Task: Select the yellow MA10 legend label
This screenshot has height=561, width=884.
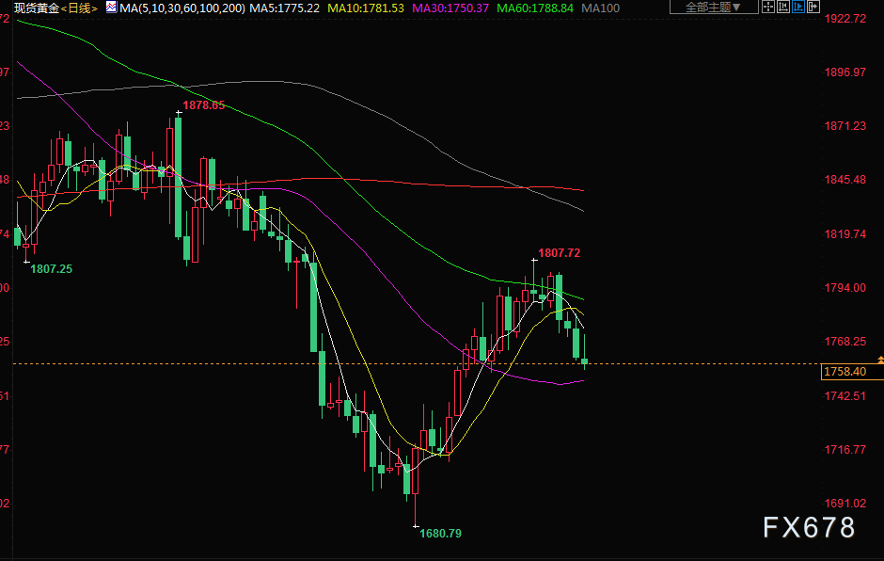Action: [x=366, y=8]
